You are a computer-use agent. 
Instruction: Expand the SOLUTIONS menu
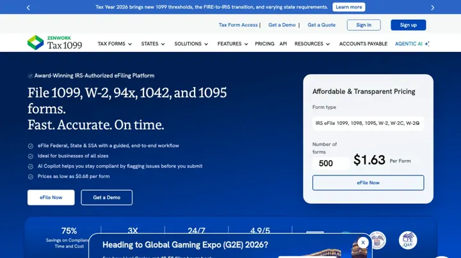coord(191,44)
